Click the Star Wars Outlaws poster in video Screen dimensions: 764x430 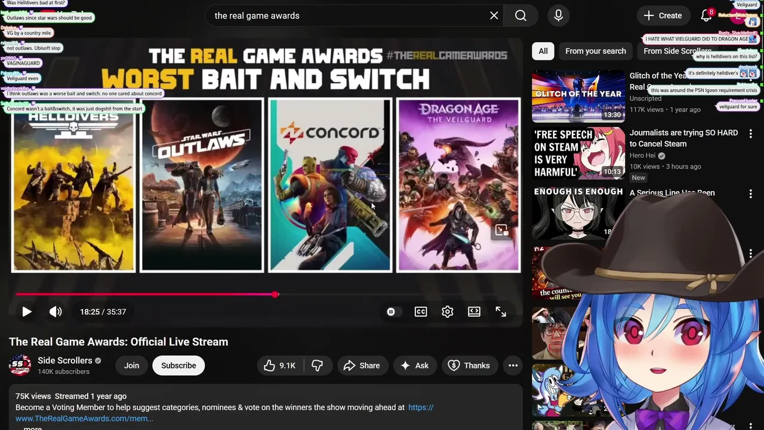tap(202, 185)
